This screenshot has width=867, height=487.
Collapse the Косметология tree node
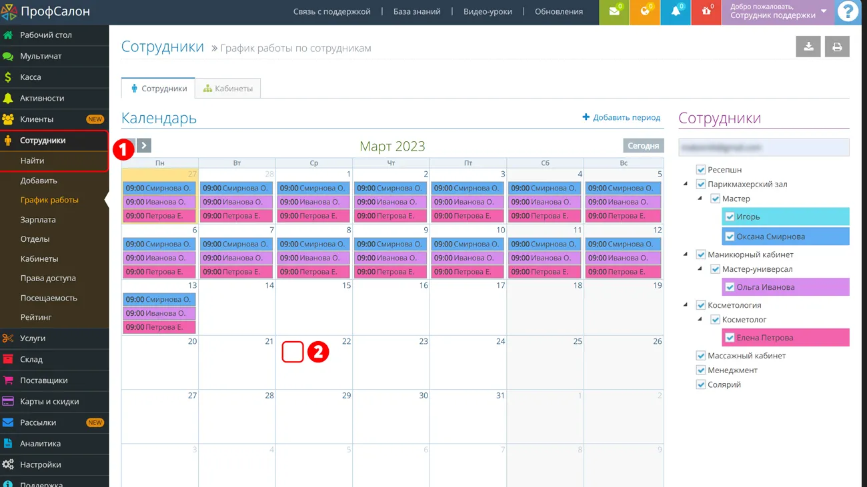click(686, 305)
